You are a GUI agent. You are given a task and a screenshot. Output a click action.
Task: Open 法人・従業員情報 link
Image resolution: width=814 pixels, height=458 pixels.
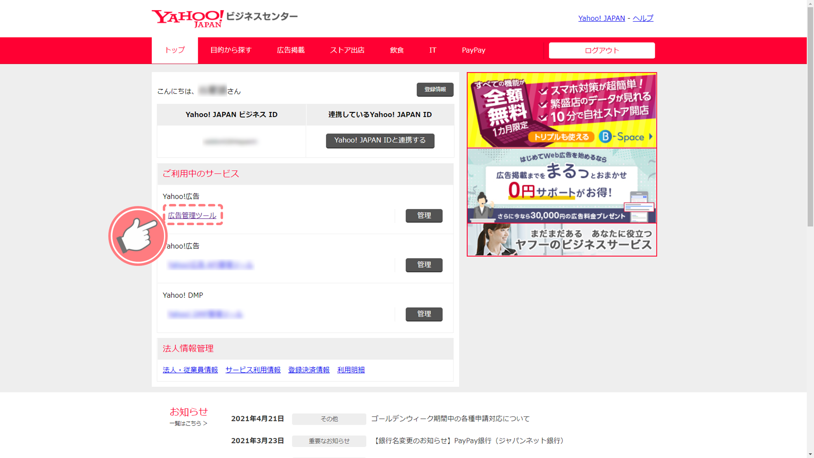coord(190,370)
